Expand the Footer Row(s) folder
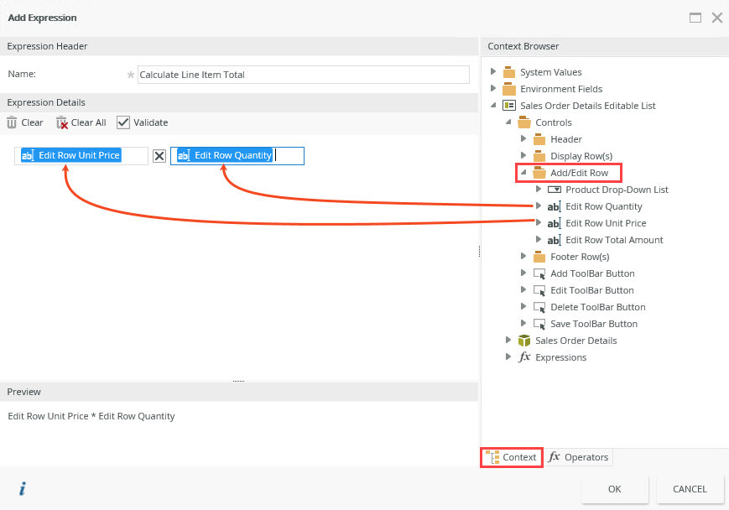This screenshot has width=729, height=510. tap(523, 257)
